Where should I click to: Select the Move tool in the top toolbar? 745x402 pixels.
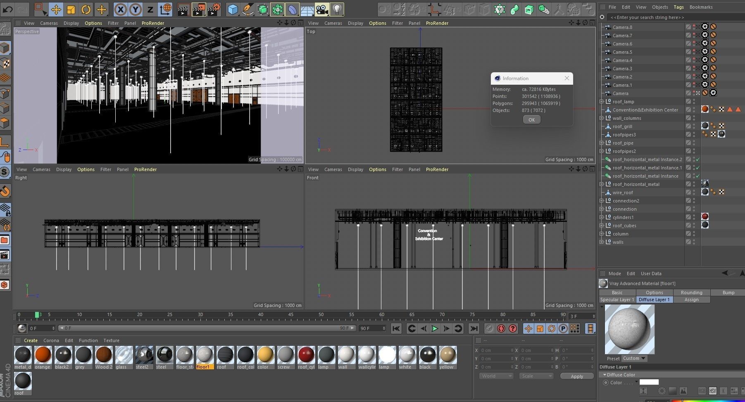pos(56,9)
